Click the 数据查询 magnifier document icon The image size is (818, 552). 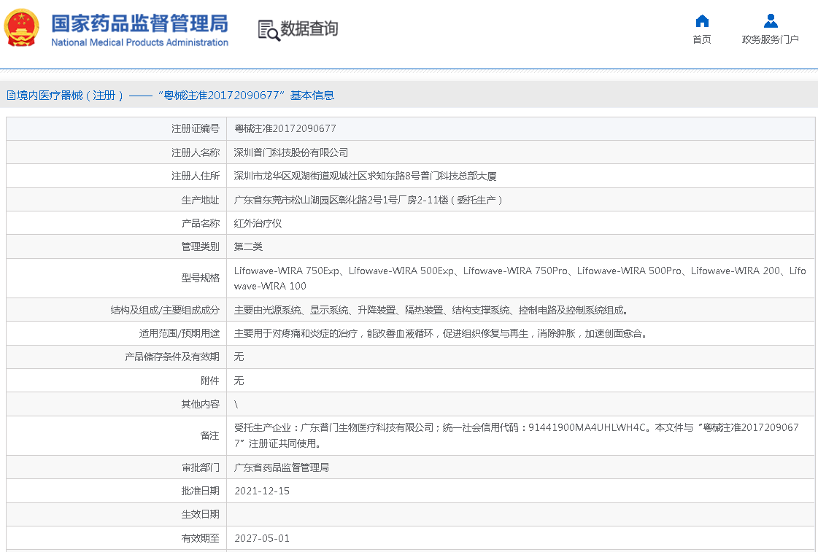(x=268, y=30)
